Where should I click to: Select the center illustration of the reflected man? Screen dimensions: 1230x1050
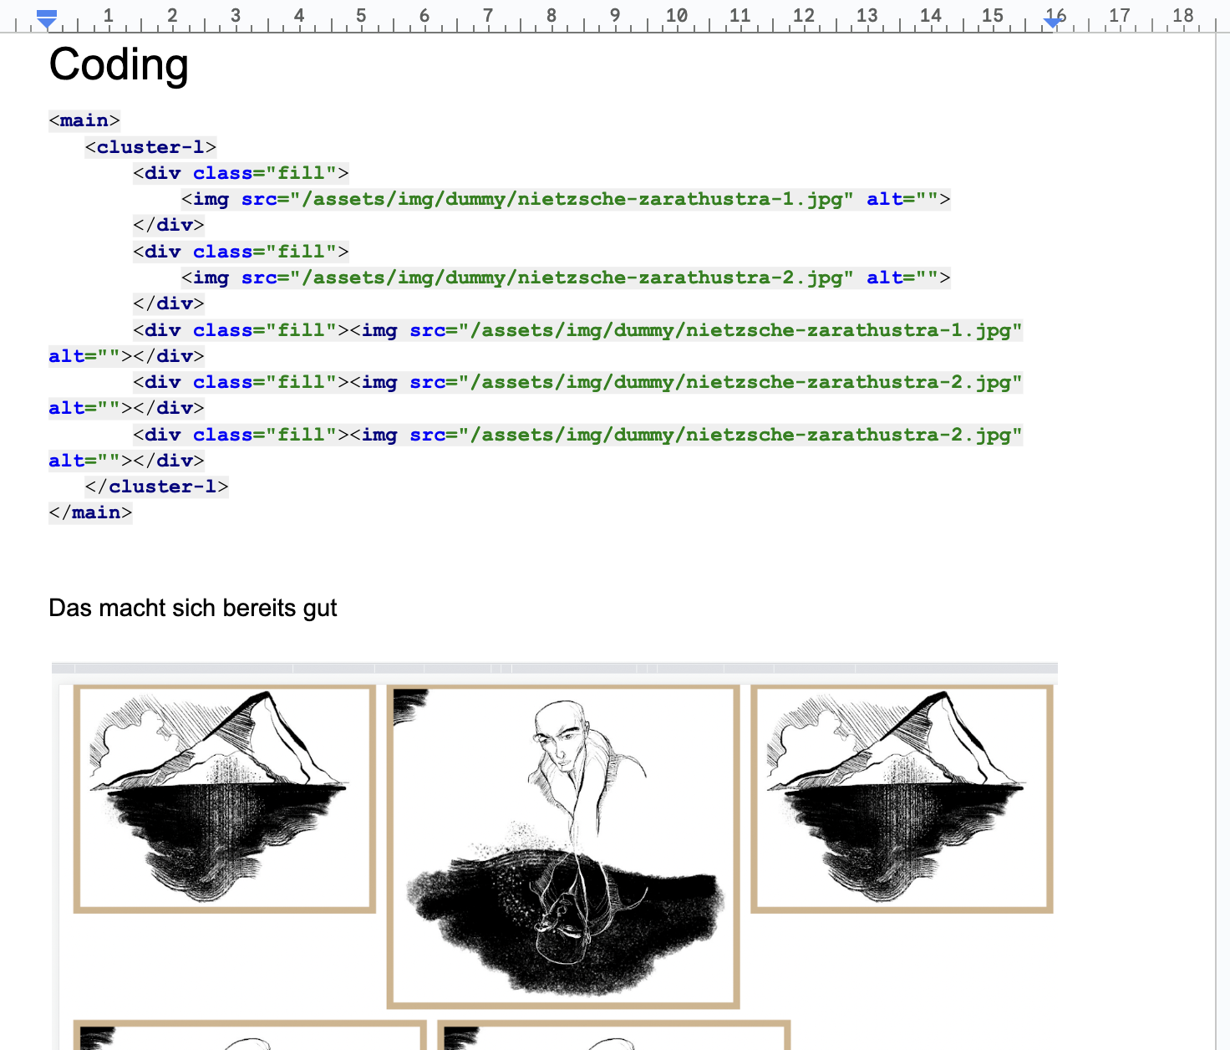click(563, 846)
